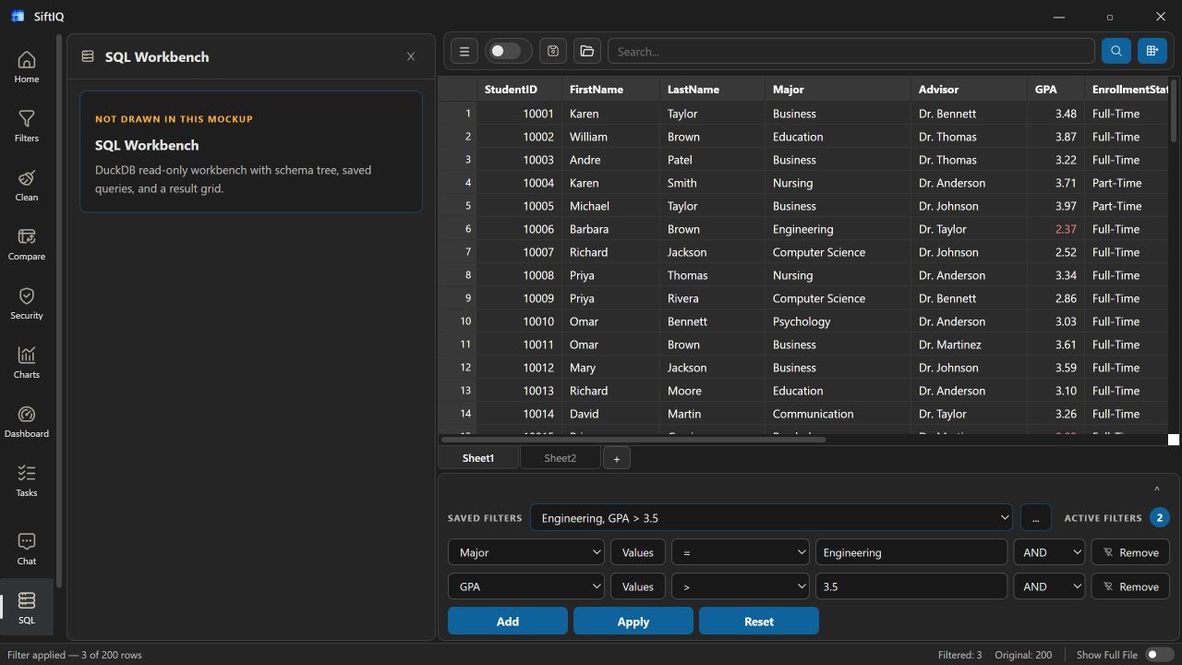Click the horizontal scrollbar of the data grid
Viewport: 1182px width, 665px height.
coord(633,440)
